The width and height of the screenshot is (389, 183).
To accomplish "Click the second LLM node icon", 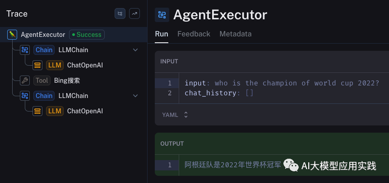I will [x=38, y=111].
